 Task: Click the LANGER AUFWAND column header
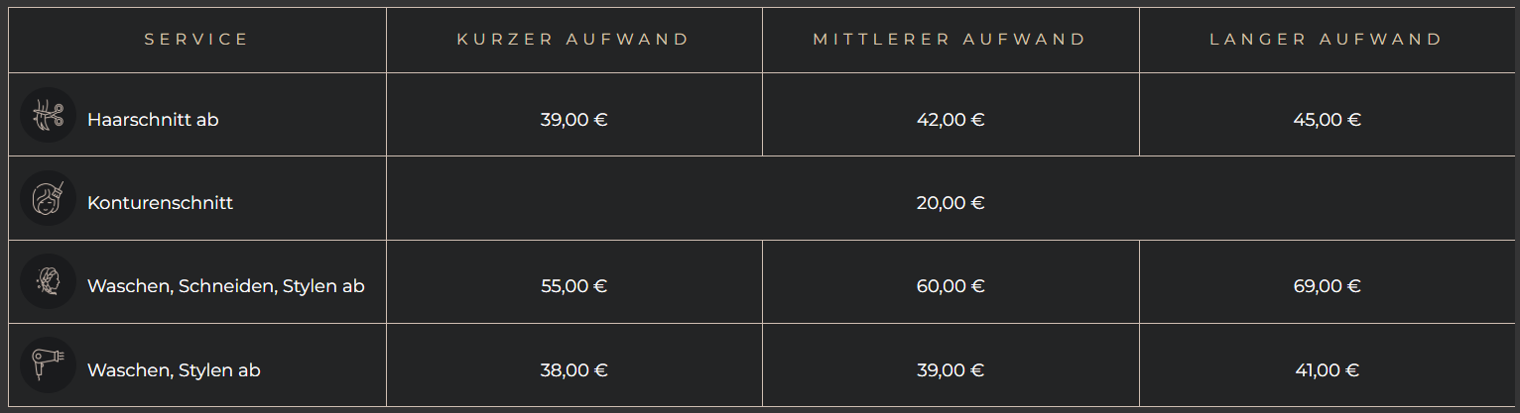click(x=1327, y=40)
